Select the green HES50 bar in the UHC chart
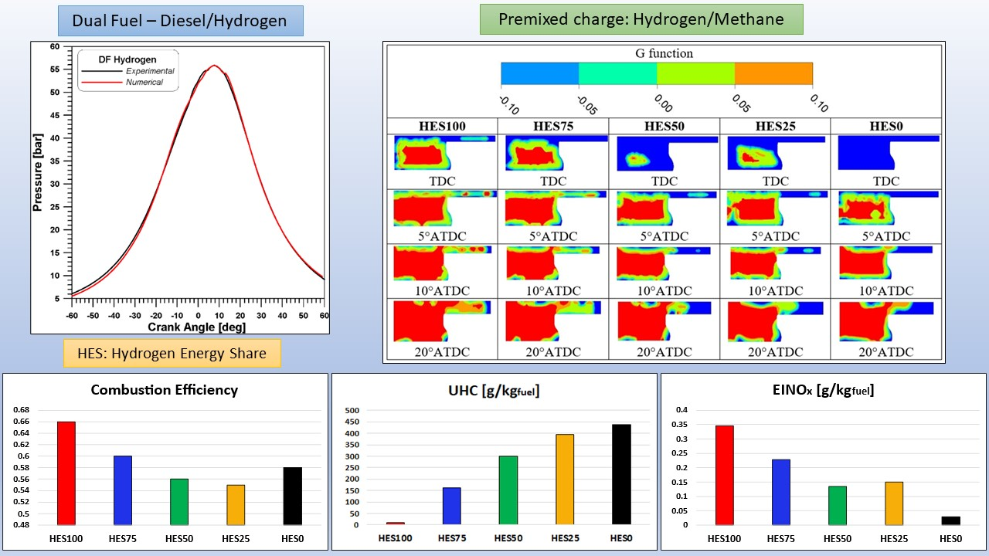This screenshot has height=556, width=989. [x=508, y=490]
